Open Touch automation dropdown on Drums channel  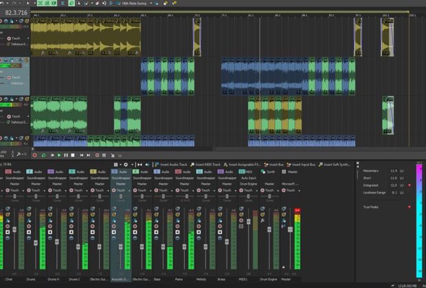pyautogui.click(x=44, y=191)
